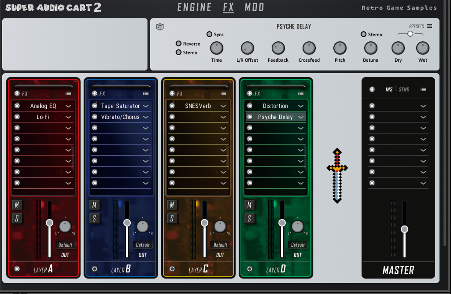Screen dimensions: 451x294
Task: Open the Psyche Delay slot dropdown
Action: 301,117
